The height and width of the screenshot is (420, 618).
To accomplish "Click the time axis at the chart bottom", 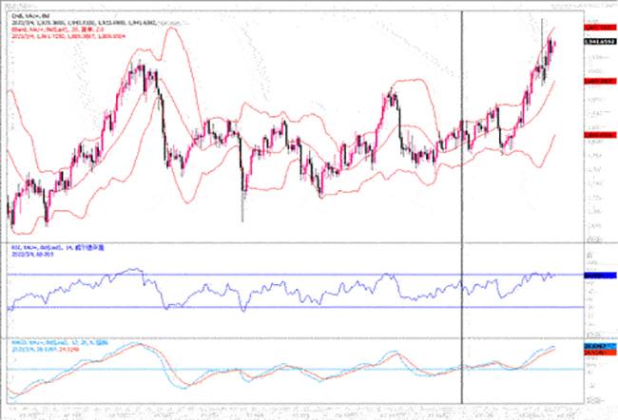I will click(285, 412).
